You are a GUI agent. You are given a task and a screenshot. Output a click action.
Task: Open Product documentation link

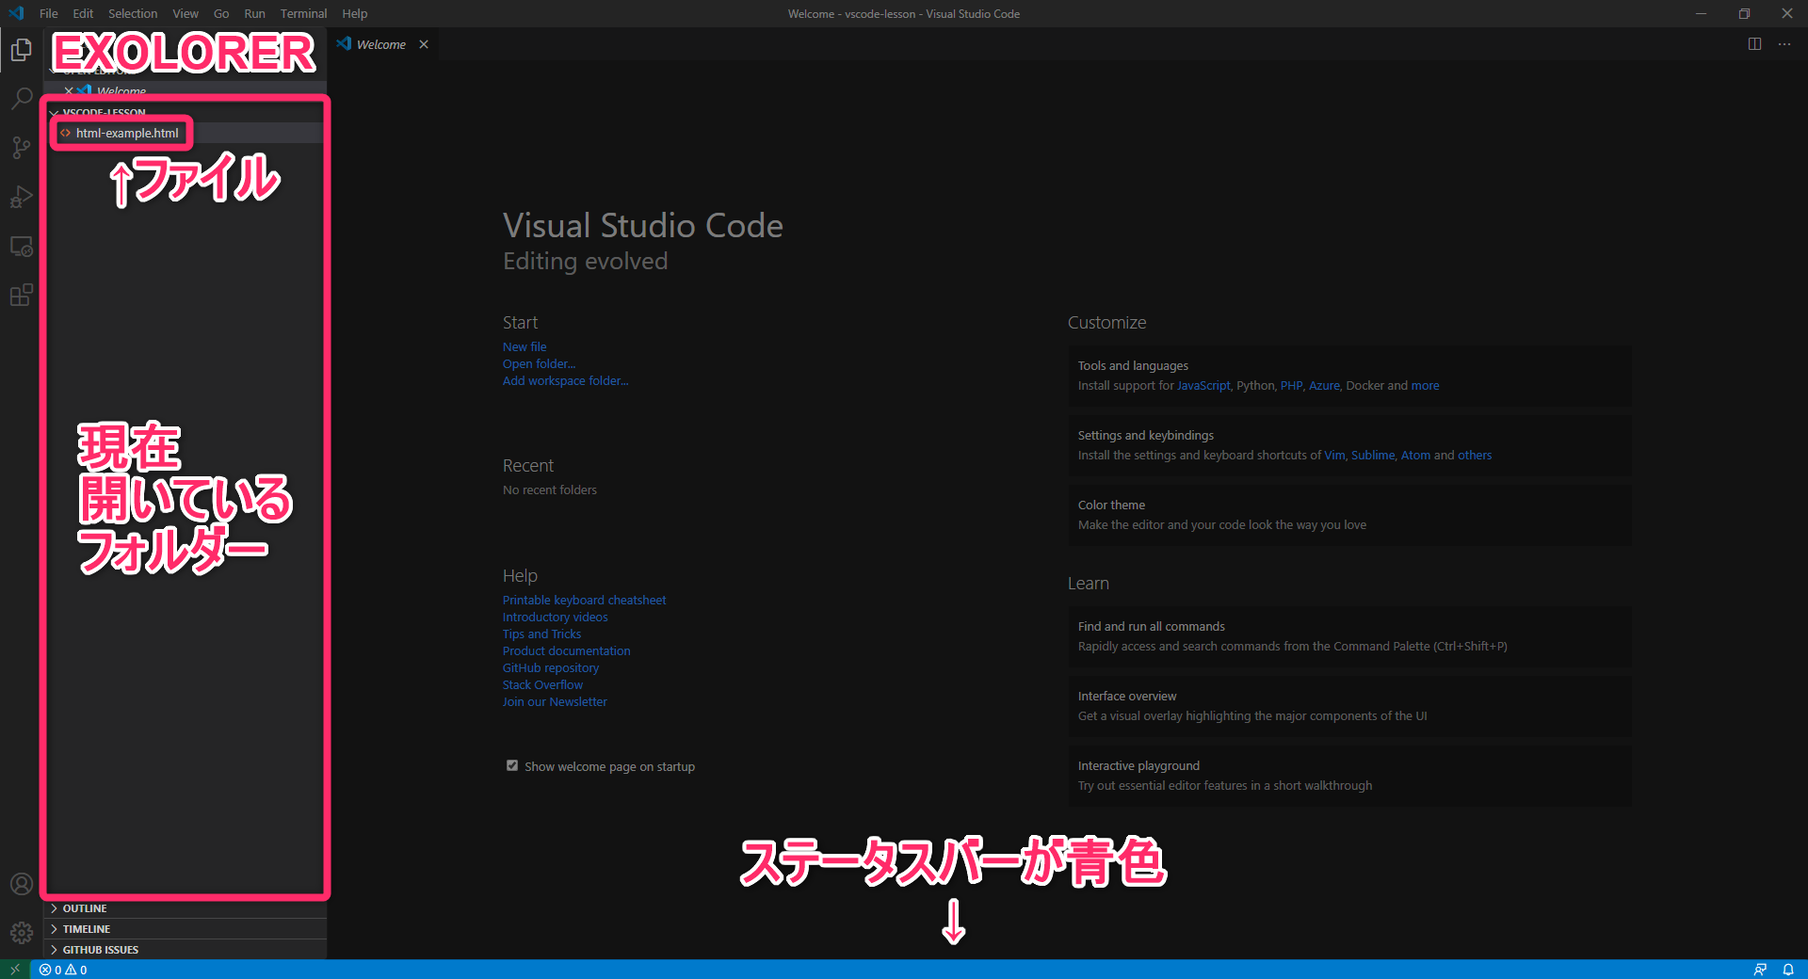(566, 650)
